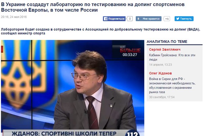Image resolution: width=204 pixels, height=136 pixels.
Task: Click the VK +1 counter bubble
Action: 167,19
